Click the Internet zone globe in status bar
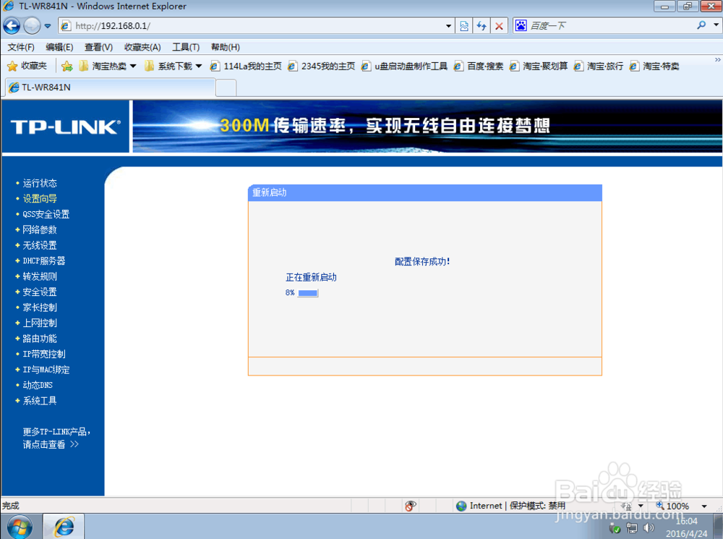The image size is (723, 539). click(x=461, y=505)
